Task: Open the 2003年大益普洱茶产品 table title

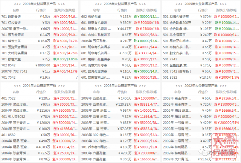Action: (120, 86)
